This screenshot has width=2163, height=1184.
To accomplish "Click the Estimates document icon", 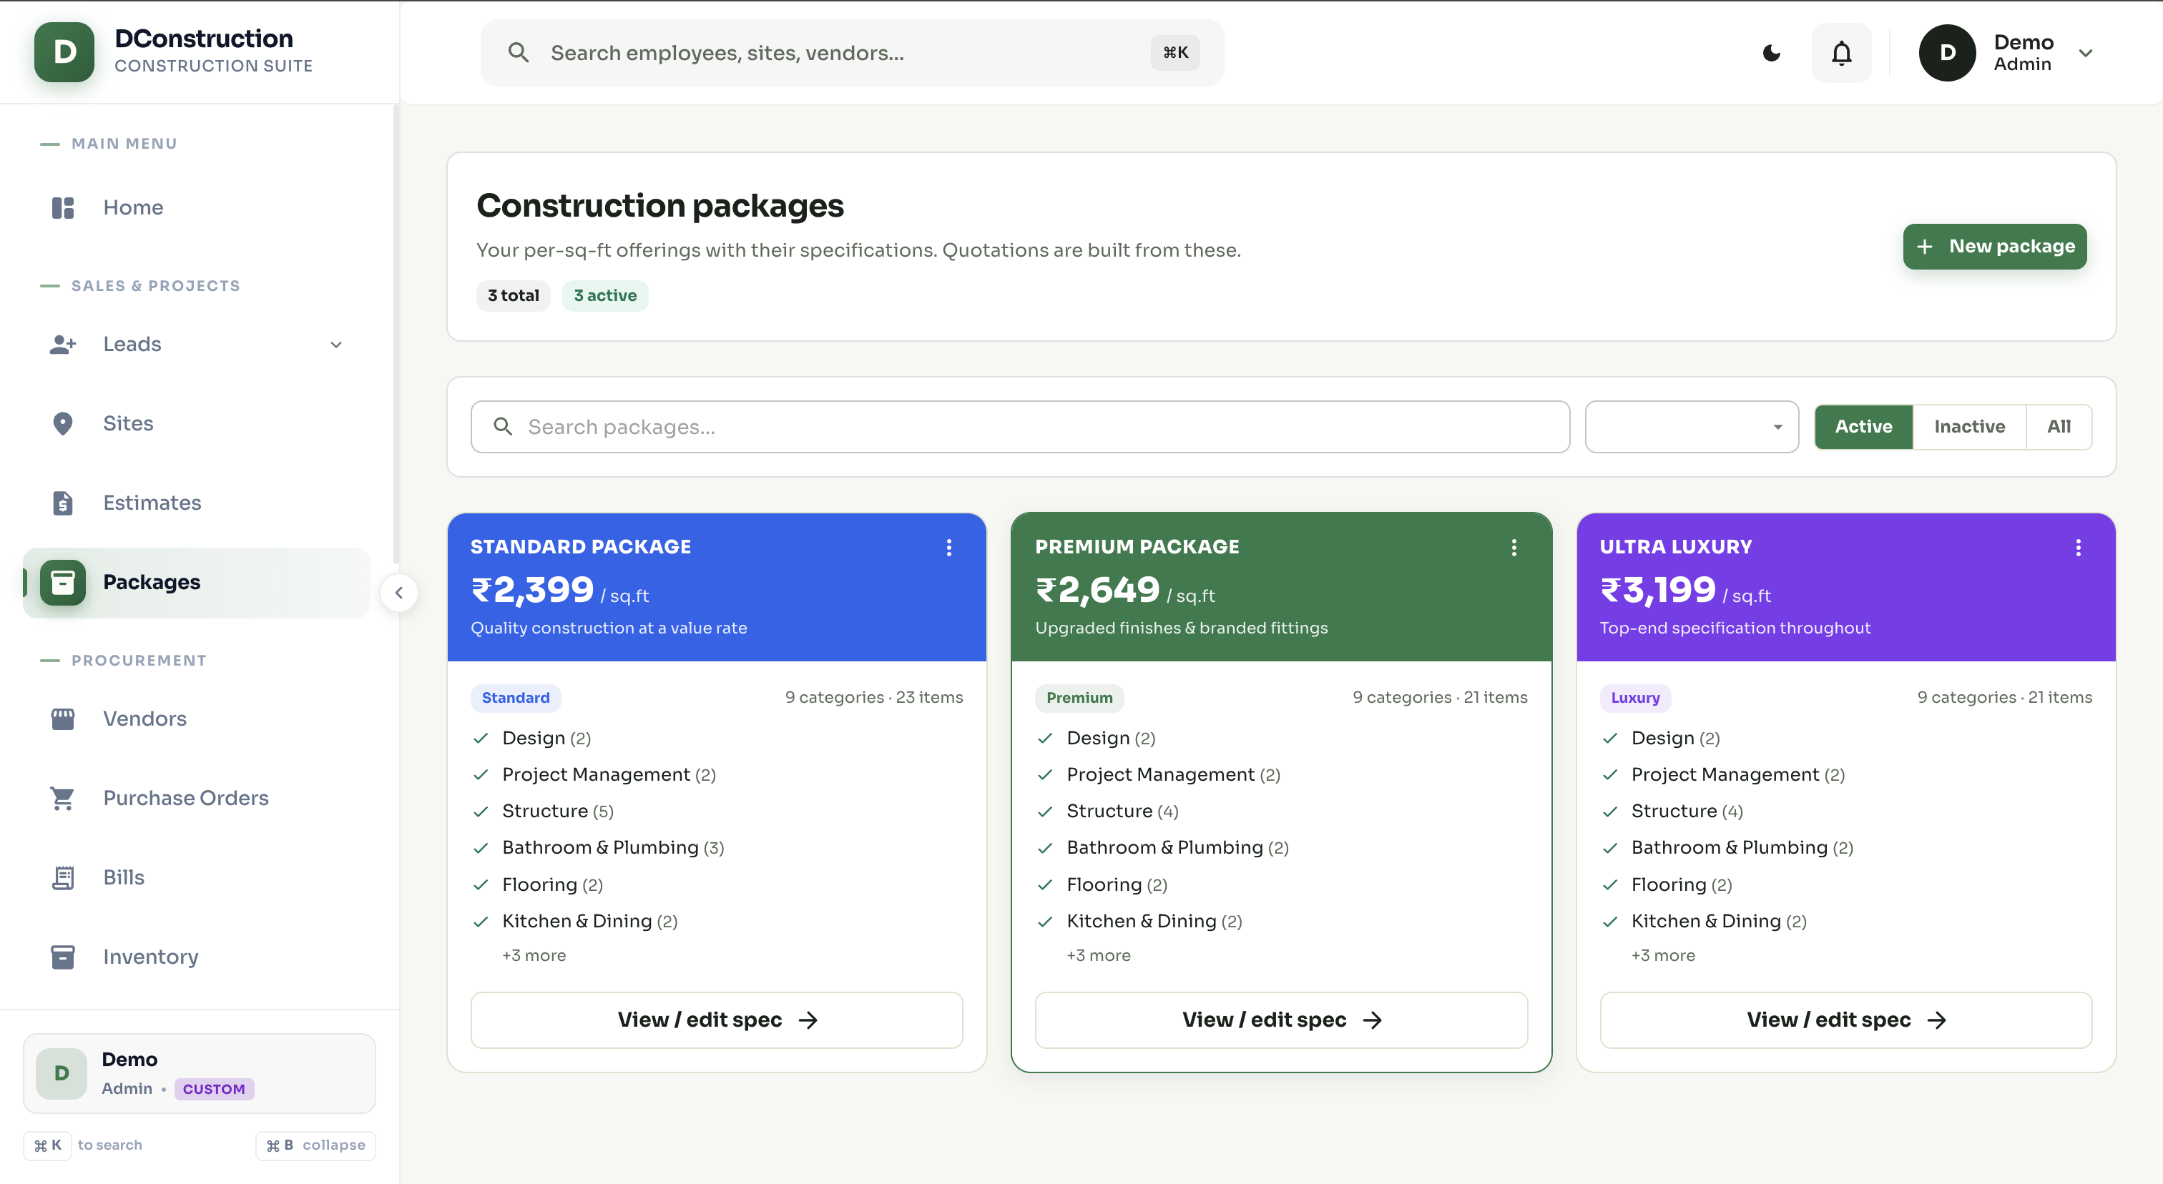I will click(63, 503).
